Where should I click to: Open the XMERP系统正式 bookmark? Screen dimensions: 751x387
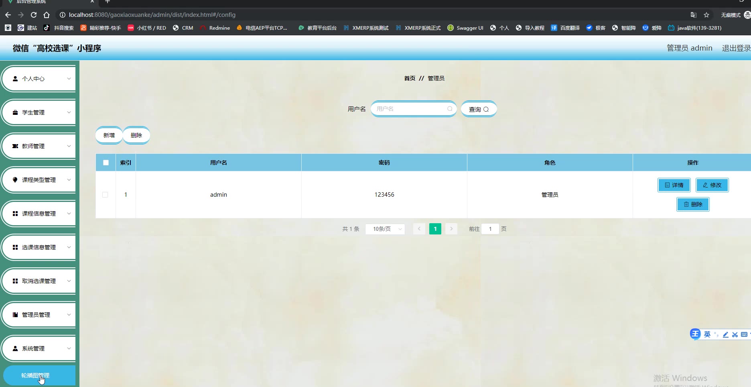point(418,28)
